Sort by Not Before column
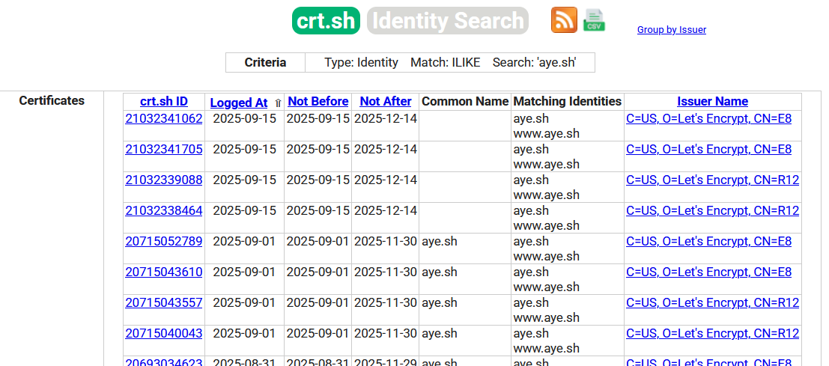 318,101
